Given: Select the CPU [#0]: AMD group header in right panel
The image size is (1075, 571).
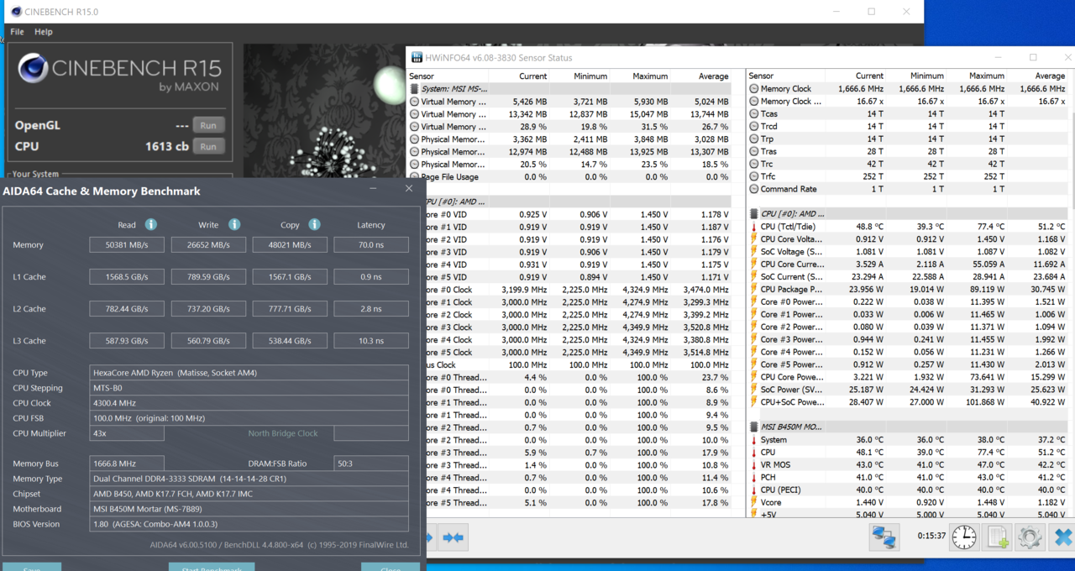Looking at the screenshot, I should tap(907, 214).
